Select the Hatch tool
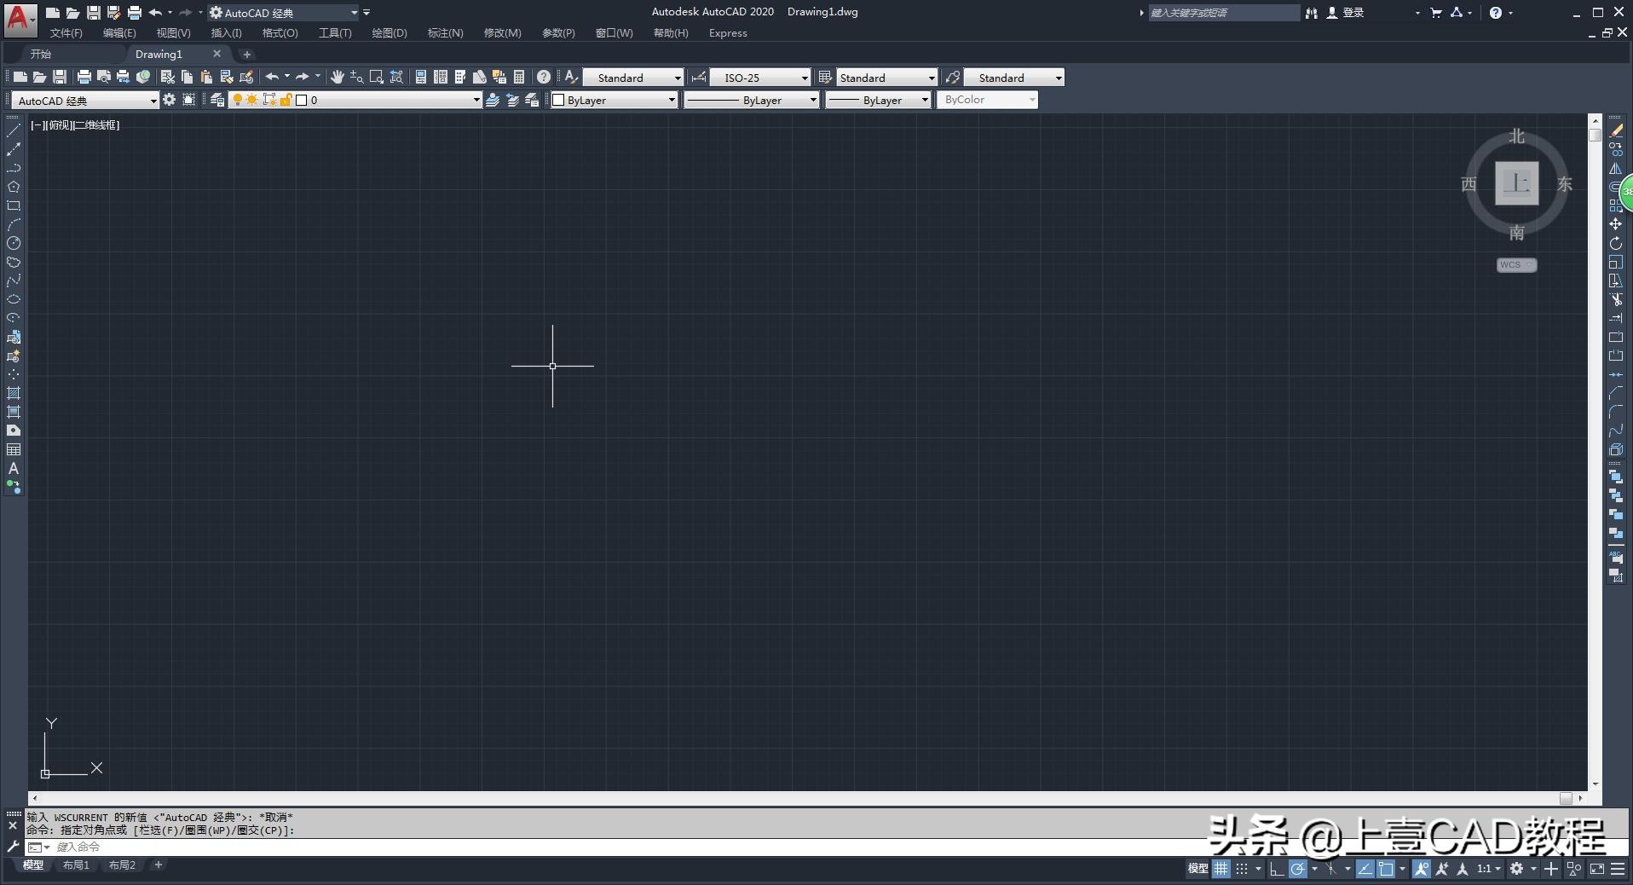Viewport: 1633px width, 885px height. point(14,393)
